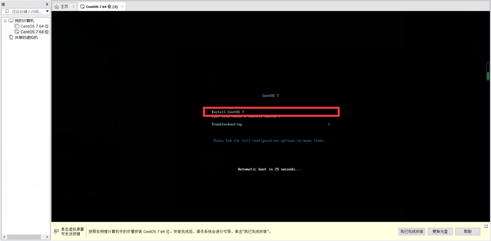The width and height of the screenshot is (491, 241).
Task: Close the CentOS 7 64 位 (2) tab
Action: 122,7
